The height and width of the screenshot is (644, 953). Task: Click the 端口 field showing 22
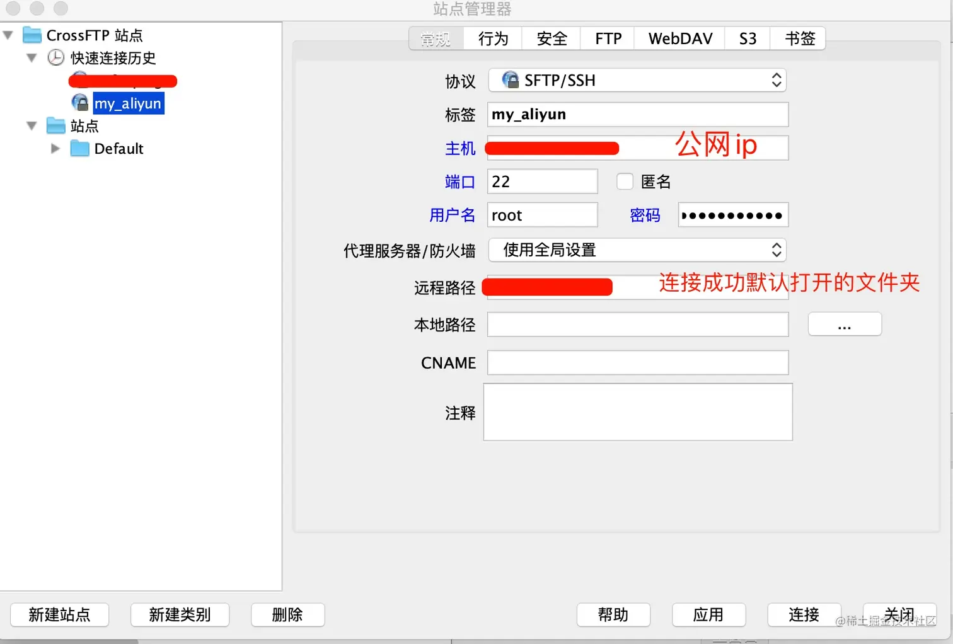pos(543,181)
